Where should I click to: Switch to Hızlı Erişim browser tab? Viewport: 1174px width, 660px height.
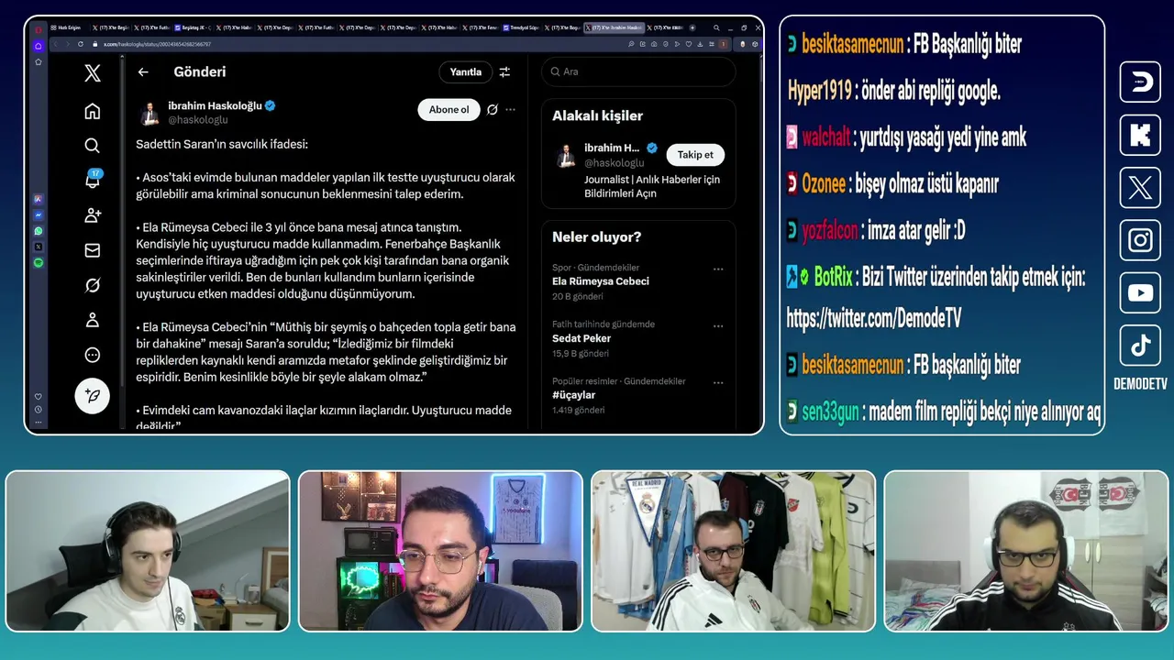(69, 28)
